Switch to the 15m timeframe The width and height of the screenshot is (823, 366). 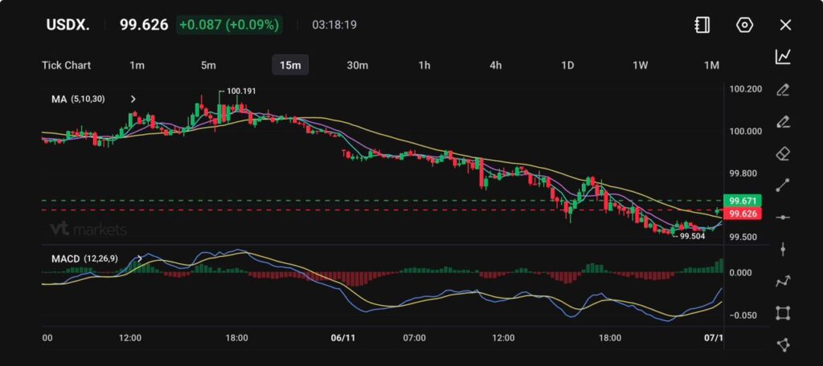click(x=289, y=65)
